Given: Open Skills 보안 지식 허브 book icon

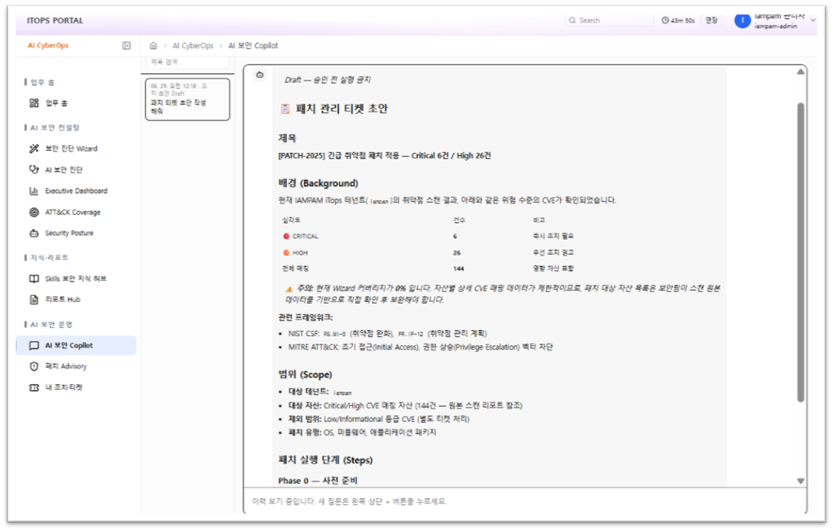Looking at the screenshot, I should coord(34,278).
